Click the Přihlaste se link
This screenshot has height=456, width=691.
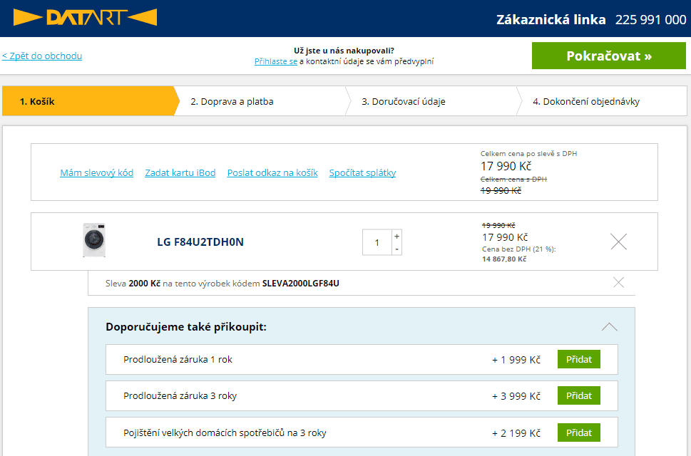[276, 61]
